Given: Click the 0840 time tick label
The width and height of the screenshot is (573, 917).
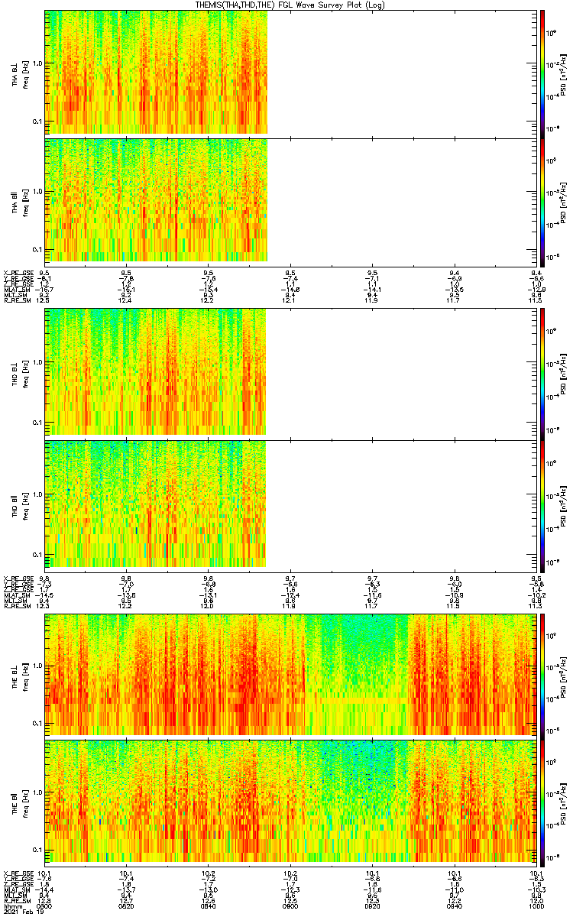Looking at the screenshot, I should tap(208, 906).
